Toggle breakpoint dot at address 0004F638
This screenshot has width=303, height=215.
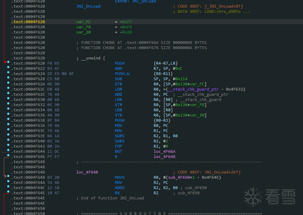[x=8, y=119]
